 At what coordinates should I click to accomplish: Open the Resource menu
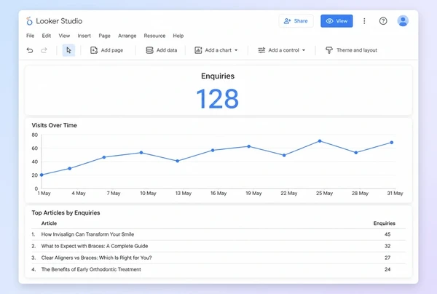(x=154, y=36)
